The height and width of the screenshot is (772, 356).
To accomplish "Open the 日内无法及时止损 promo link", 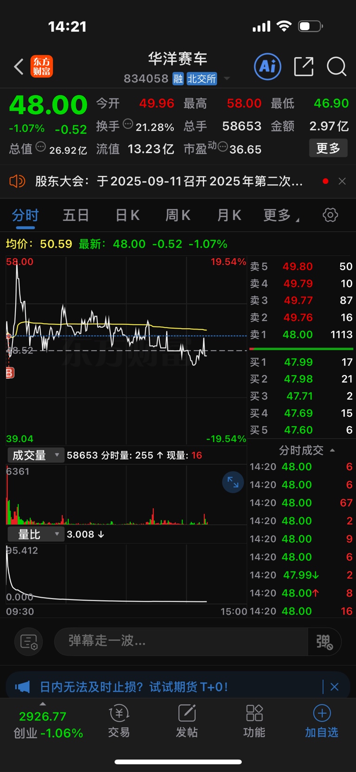I will point(133,687).
